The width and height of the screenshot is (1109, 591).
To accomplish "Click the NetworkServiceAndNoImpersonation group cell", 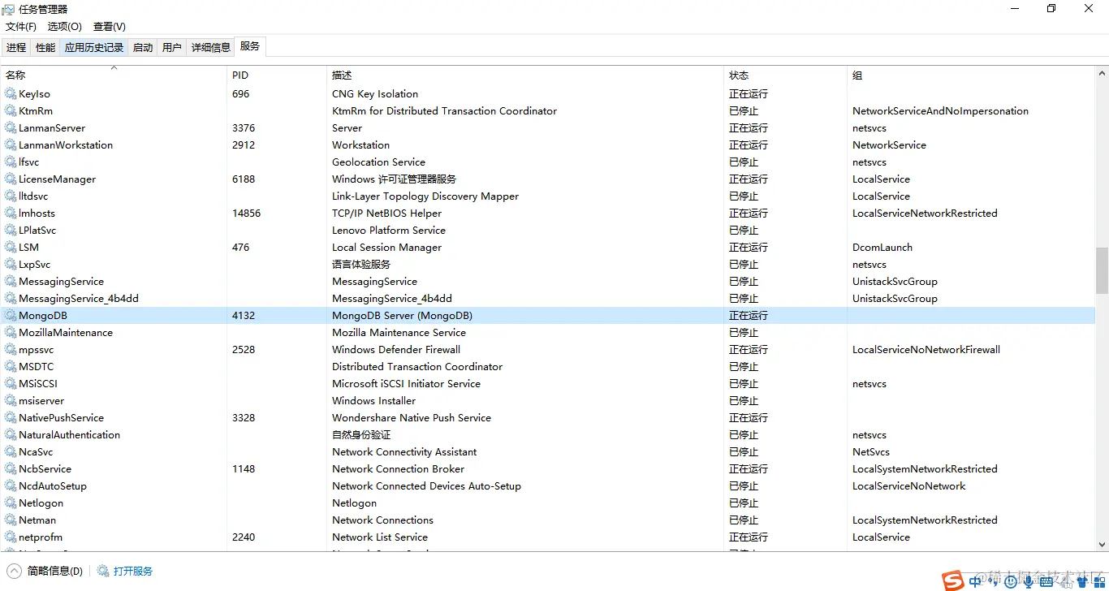I will (x=940, y=111).
